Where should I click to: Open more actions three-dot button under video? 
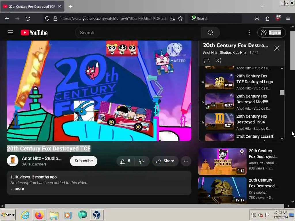pos(186,161)
